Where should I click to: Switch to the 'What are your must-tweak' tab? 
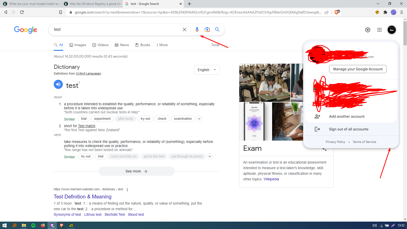point(32,4)
